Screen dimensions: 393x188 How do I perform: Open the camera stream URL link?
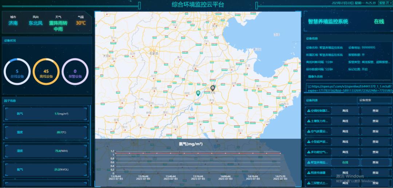pos(349,89)
